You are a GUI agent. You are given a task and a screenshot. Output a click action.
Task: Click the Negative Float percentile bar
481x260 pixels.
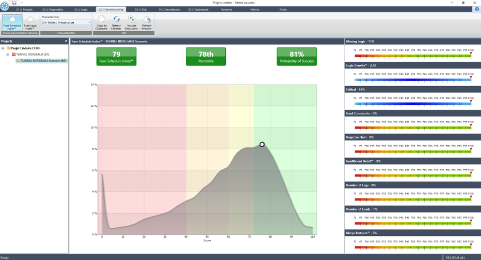click(413, 152)
